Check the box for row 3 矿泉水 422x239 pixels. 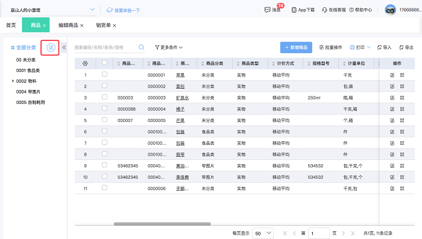point(104,97)
